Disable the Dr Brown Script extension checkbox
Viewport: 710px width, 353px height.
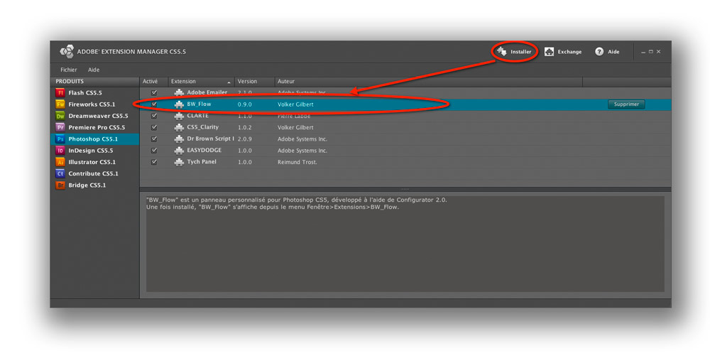154,139
